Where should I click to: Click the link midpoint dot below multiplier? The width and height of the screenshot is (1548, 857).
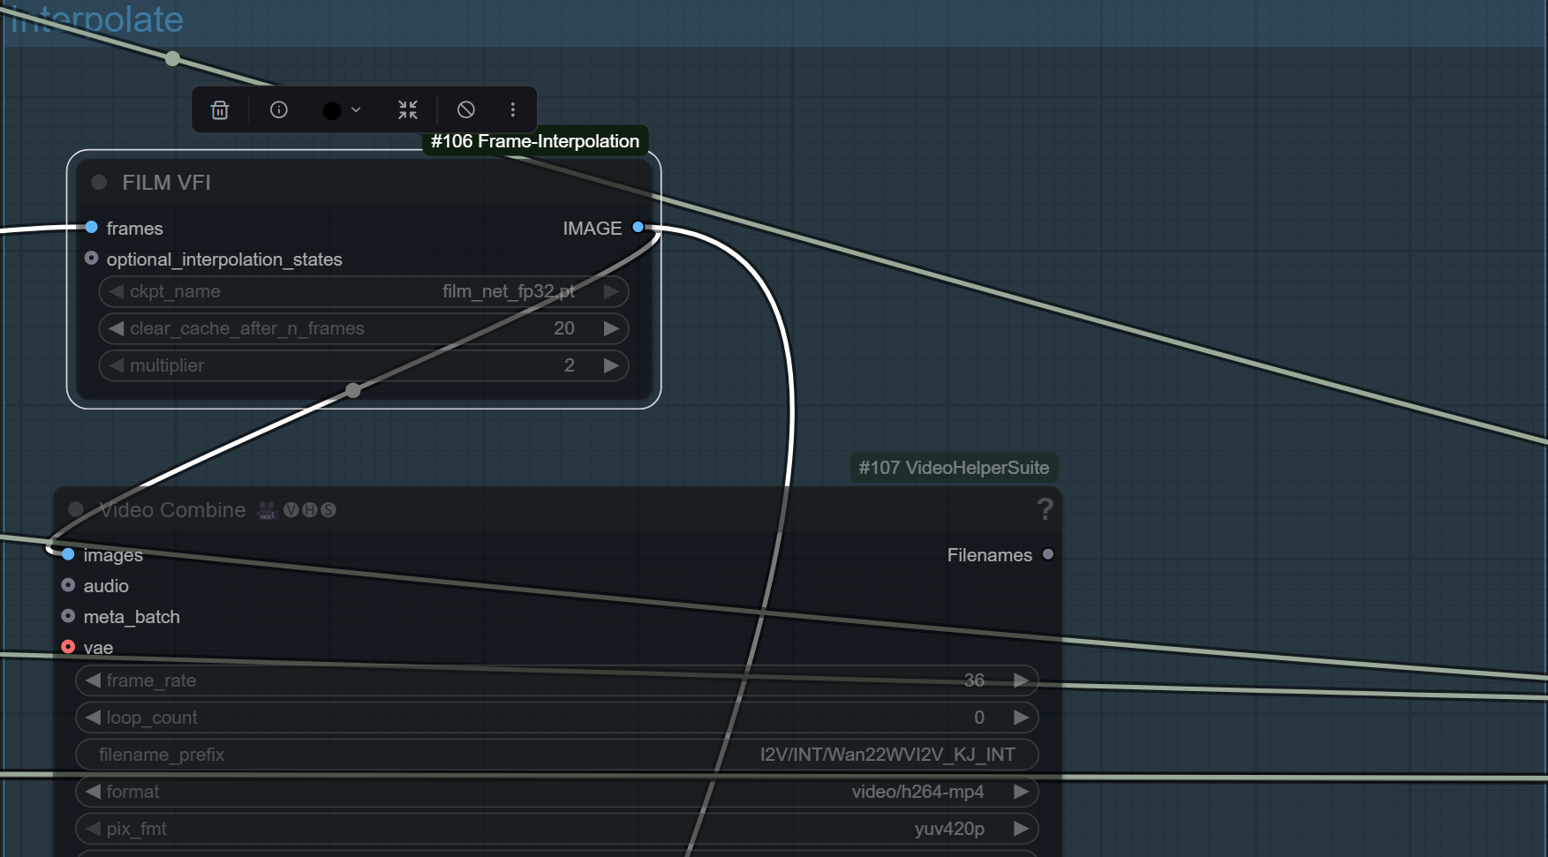coord(353,390)
